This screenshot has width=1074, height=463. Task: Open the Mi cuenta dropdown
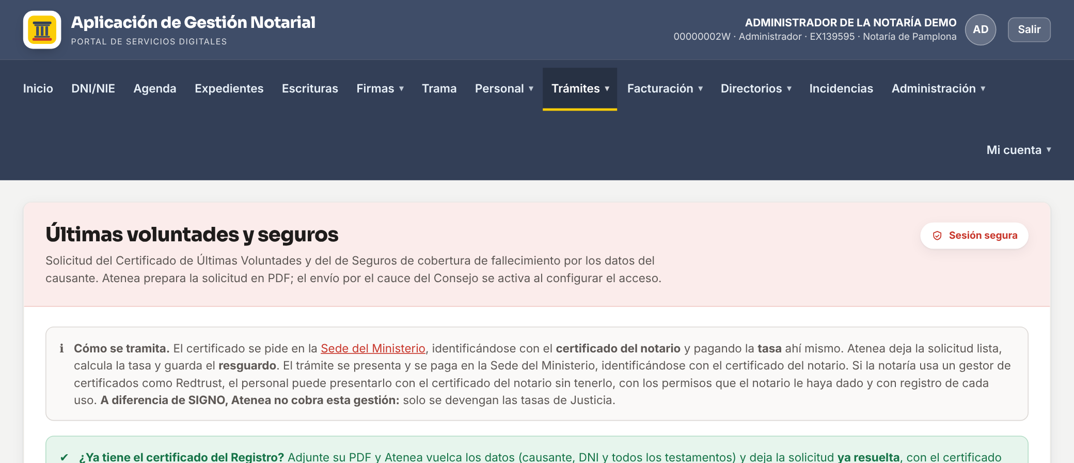1019,150
